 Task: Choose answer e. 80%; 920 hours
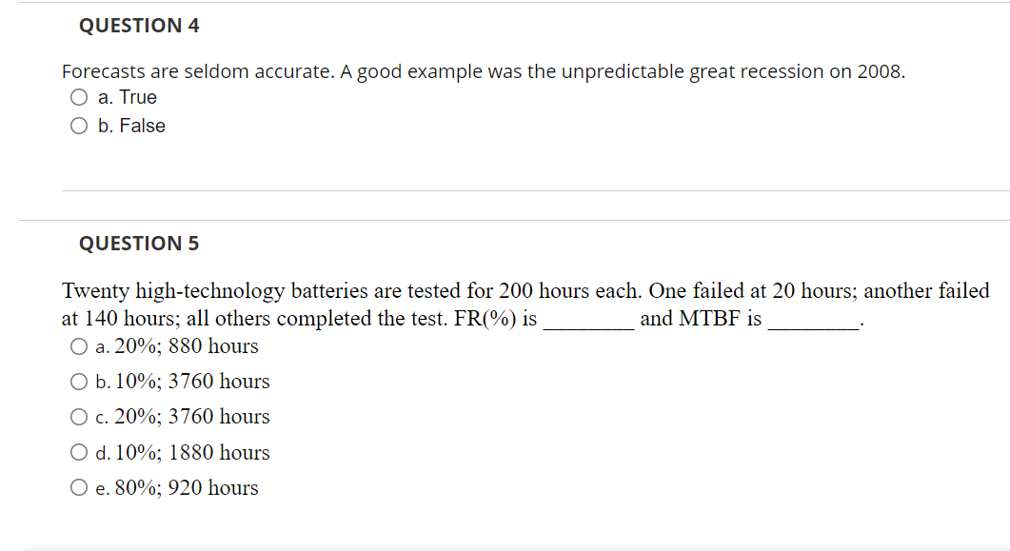tap(79, 486)
